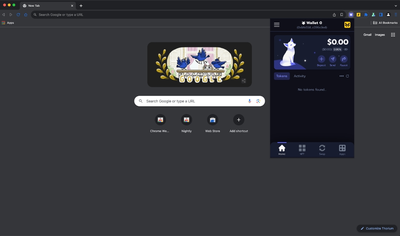Click the Google search box on page
Screen dimensions: 400x236
click(199, 101)
